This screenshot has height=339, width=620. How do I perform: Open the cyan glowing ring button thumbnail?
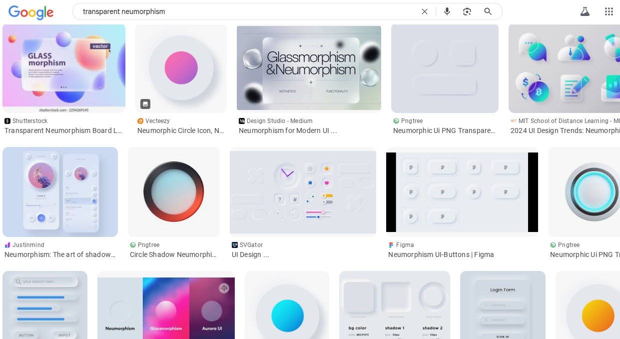pos(584,192)
